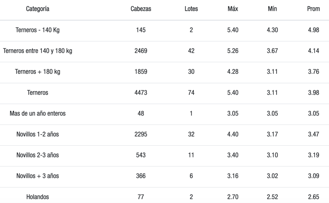The image size is (329, 203).
Task: Click the Categoría column header
Action: pyautogui.click(x=38, y=9)
